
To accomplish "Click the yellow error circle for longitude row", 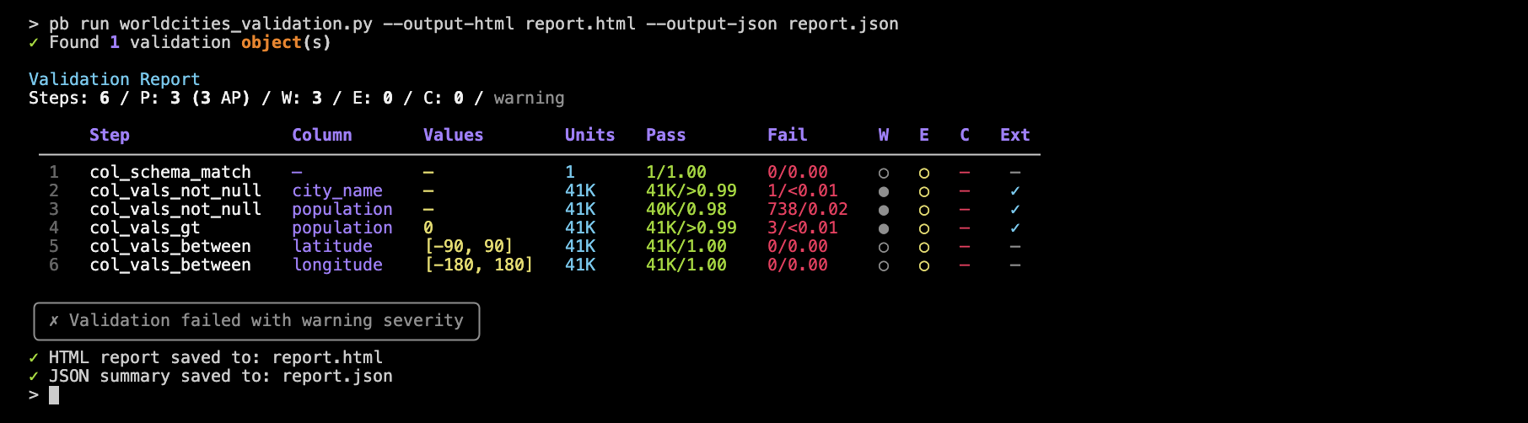I will (x=923, y=265).
